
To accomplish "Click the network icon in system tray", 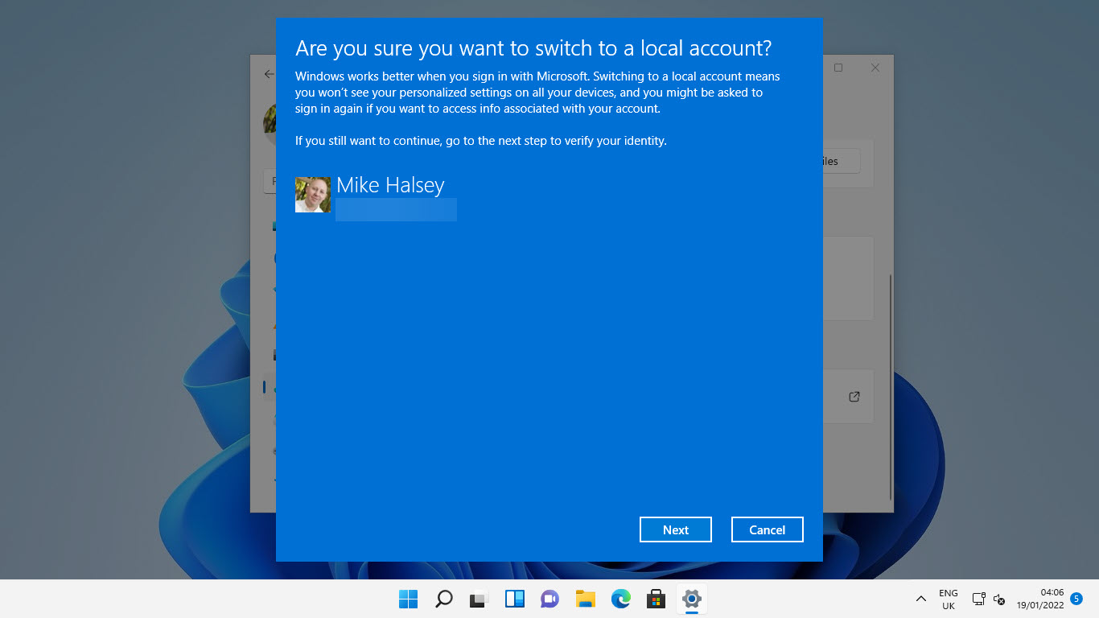I will coord(978,599).
